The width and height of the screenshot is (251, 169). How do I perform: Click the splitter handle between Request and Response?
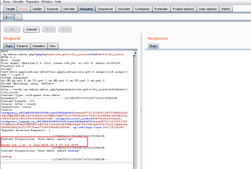tap(141, 112)
